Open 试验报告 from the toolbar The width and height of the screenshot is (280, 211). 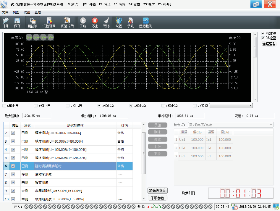coord(67,22)
